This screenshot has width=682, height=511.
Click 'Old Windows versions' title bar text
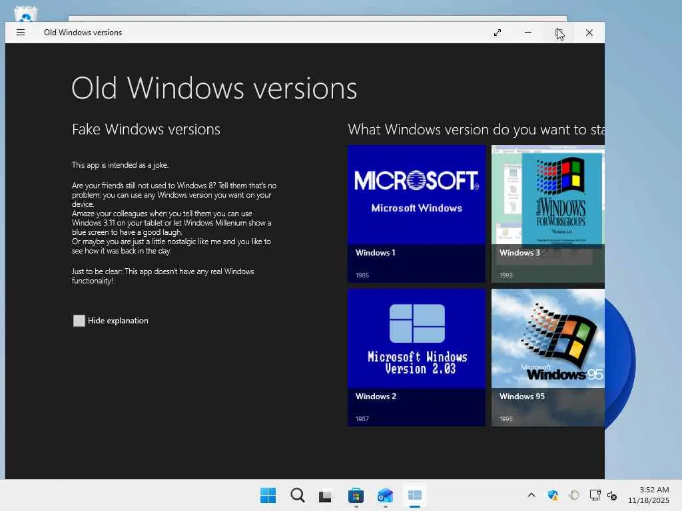click(x=83, y=33)
